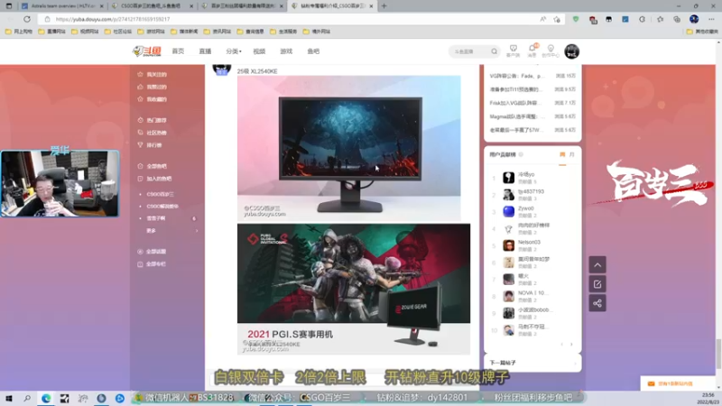Open the messages notification bell
The height and width of the screenshot is (406, 722).
[532, 51]
